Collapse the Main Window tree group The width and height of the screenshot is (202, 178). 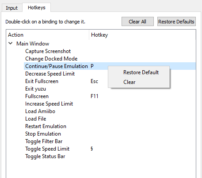pos(11,43)
